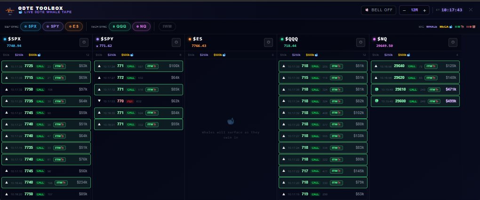Click the ITM badge on QQQ 715 $51k row
Image resolution: width=480 pixels, height=200 pixels.
[336, 78]
